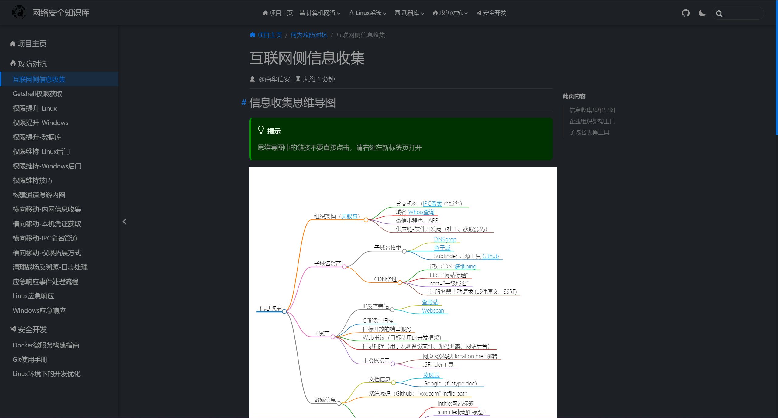Click the search magnifier icon

pyautogui.click(x=719, y=13)
